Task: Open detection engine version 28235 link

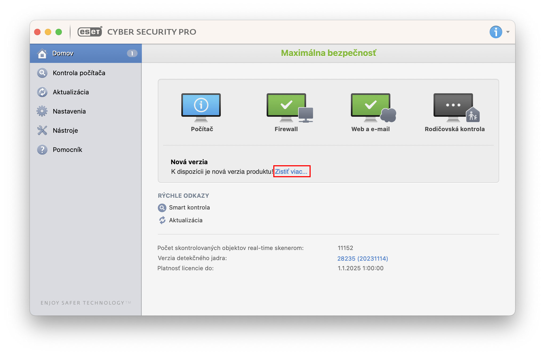Action: [x=363, y=259]
